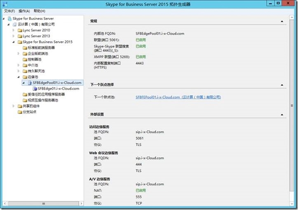Click the XMPP 联盟 已启用 status
The width and height of the screenshot is (298, 210).
[141, 57]
